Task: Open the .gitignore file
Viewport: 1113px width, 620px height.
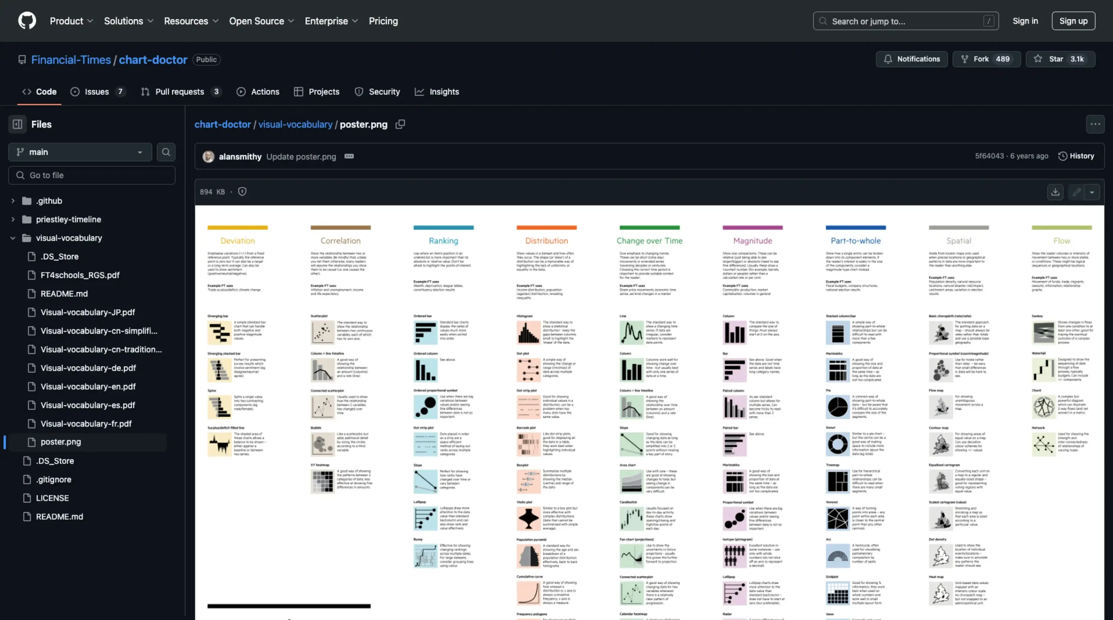Action: pos(53,480)
